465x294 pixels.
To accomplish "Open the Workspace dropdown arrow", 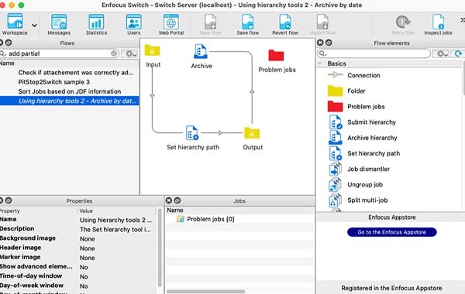I will click(x=34, y=26).
